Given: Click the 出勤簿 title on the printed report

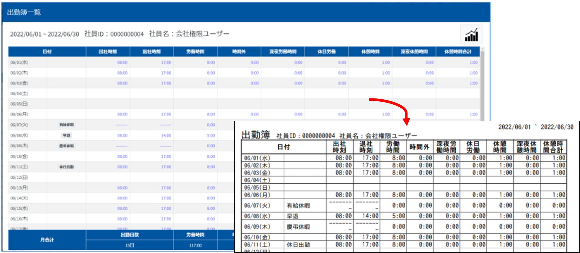Looking at the screenshot, I should click(x=256, y=135).
